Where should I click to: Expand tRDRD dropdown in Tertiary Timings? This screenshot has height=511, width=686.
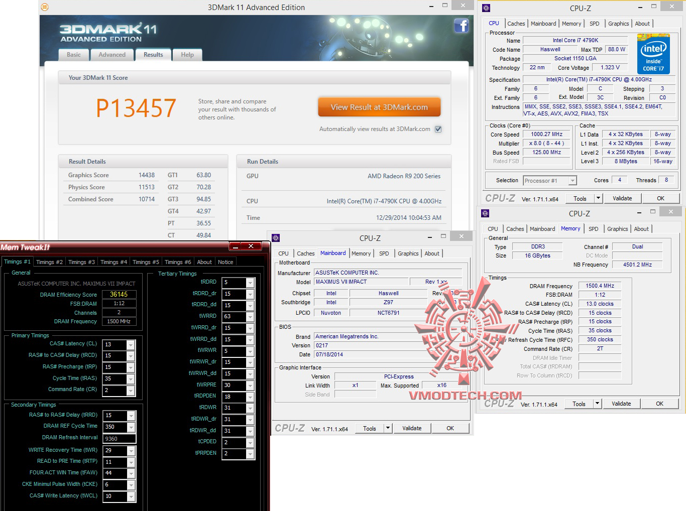pyautogui.click(x=250, y=283)
